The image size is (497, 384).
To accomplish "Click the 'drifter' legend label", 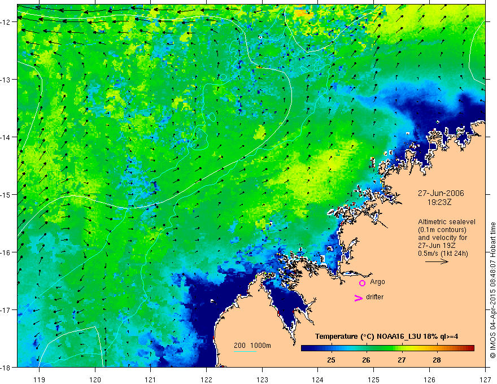I will tap(374, 297).
